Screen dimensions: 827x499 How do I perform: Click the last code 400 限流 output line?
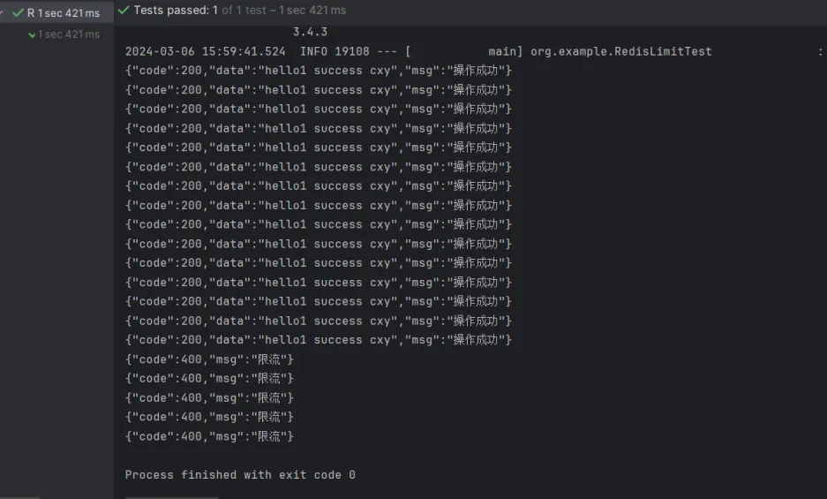209,436
